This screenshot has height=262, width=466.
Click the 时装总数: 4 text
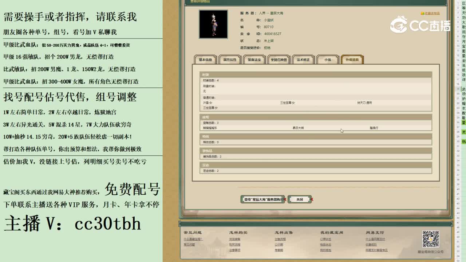coord(211,80)
